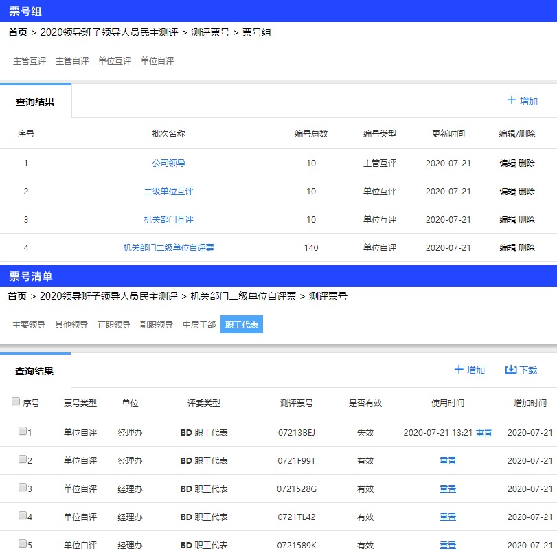
Task: Click 重置 for ticket 0721F99T
Action: pyautogui.click(x=448, y=461)
